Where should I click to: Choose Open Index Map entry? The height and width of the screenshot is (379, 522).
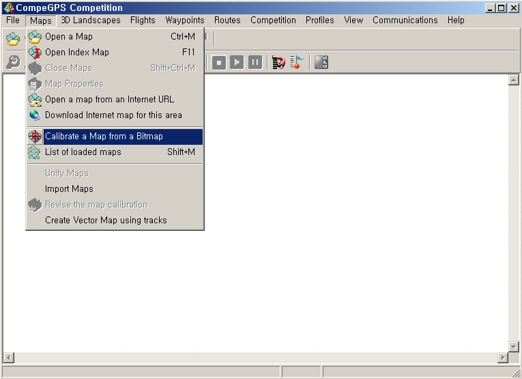[115, 53]
